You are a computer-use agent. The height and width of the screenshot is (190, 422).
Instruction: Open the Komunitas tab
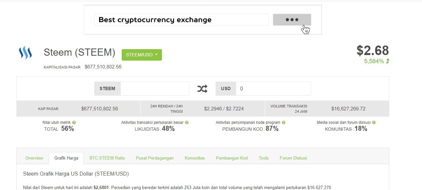(195, 158)
